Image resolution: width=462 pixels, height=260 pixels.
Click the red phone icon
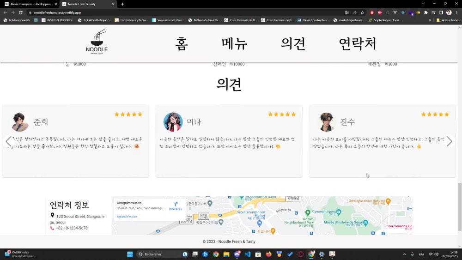pos(52,228)
